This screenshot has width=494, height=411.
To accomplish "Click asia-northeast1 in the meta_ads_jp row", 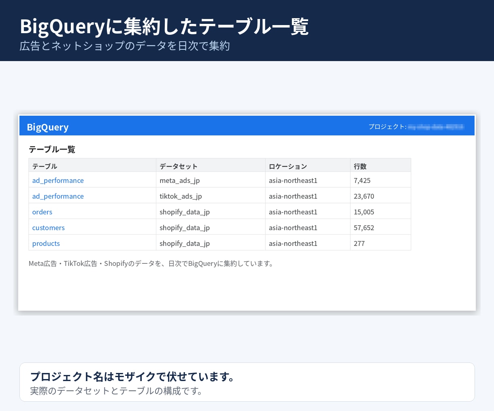I will [293, 180].
